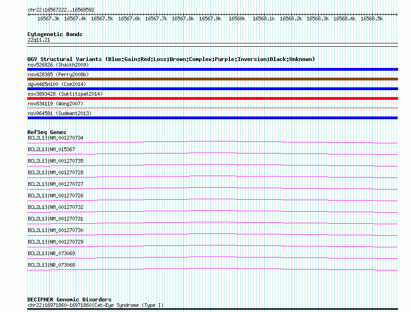
Task: Open transcript BCL2L13|NM_001270730
Action: 55,230
